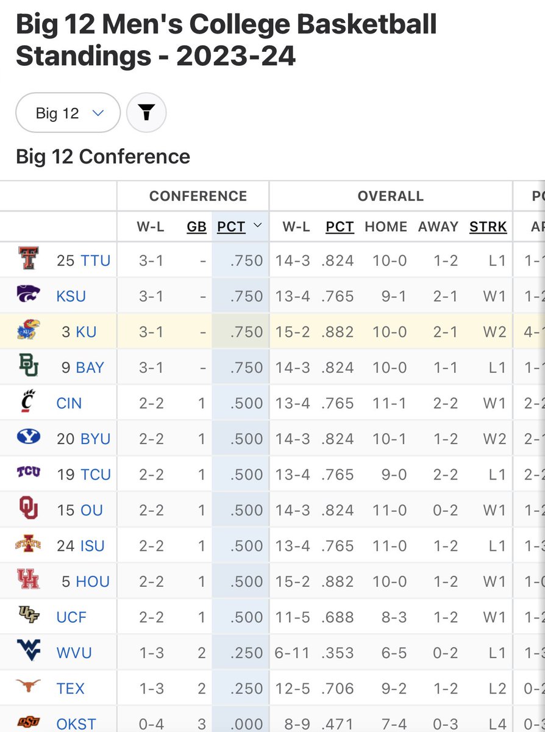Sort by overall PCT header
Image resolution: width=545 pixels, height=732 pixels.
click(340, 227)
